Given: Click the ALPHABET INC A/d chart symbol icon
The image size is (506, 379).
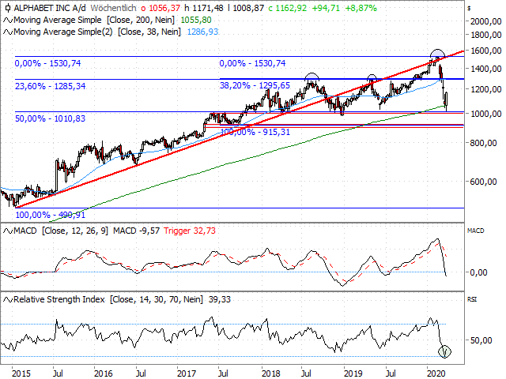Looking at the screenshot, I should click(x=8, y=8).
